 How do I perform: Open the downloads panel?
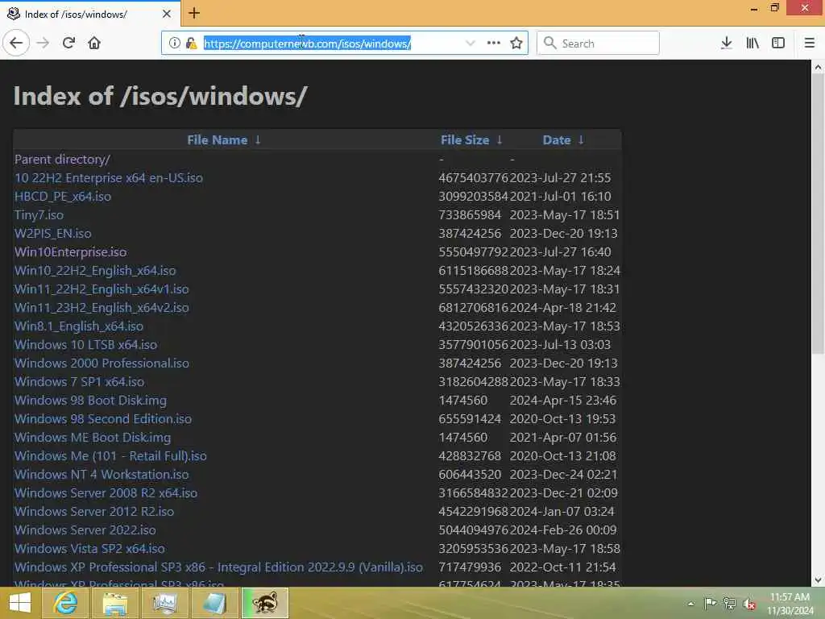click(x=727, y=44)
